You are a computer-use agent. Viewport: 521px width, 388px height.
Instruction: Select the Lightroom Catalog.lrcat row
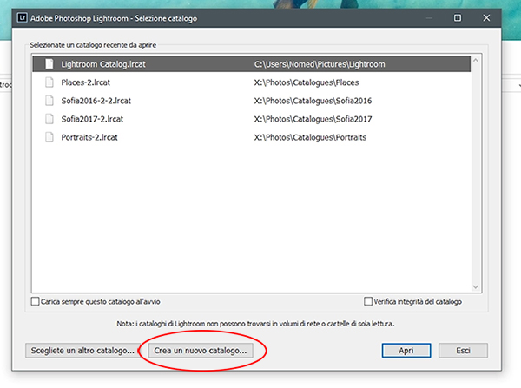[x=252, y=63]
